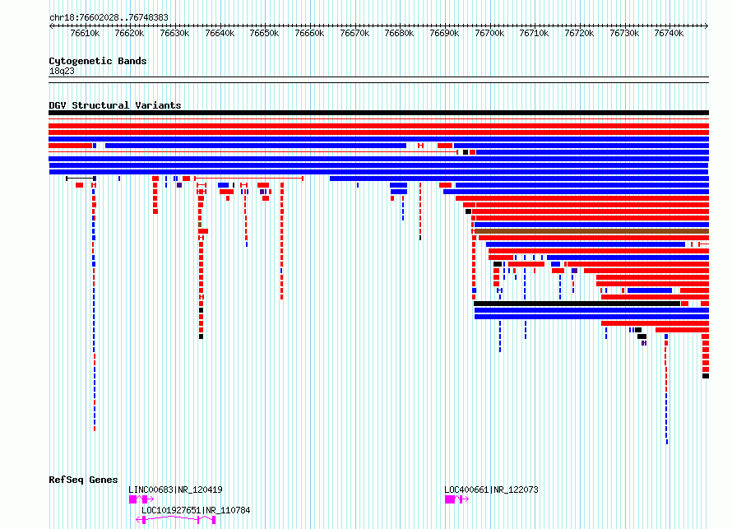The width and height of the screenshot is (732, 529).
Task: Click the 76740k ruler label
Action: click(669, 33)
